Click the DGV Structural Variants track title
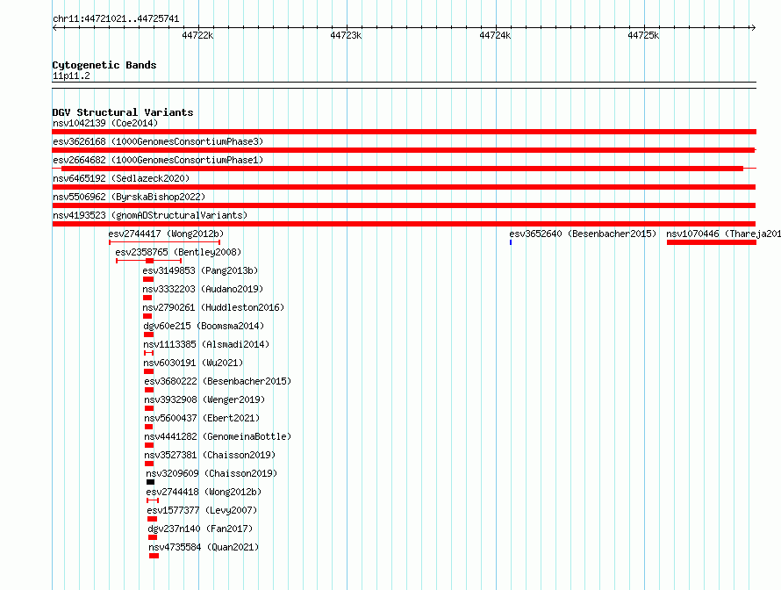This screenshot has height=590, width=781. pos(123,112)
